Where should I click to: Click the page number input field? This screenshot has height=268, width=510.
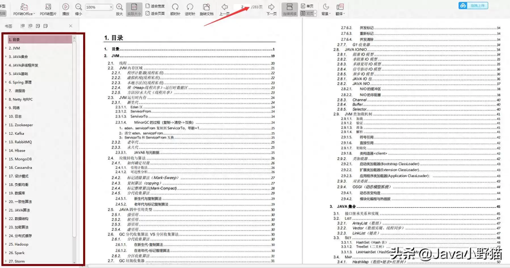pos(242,7)
